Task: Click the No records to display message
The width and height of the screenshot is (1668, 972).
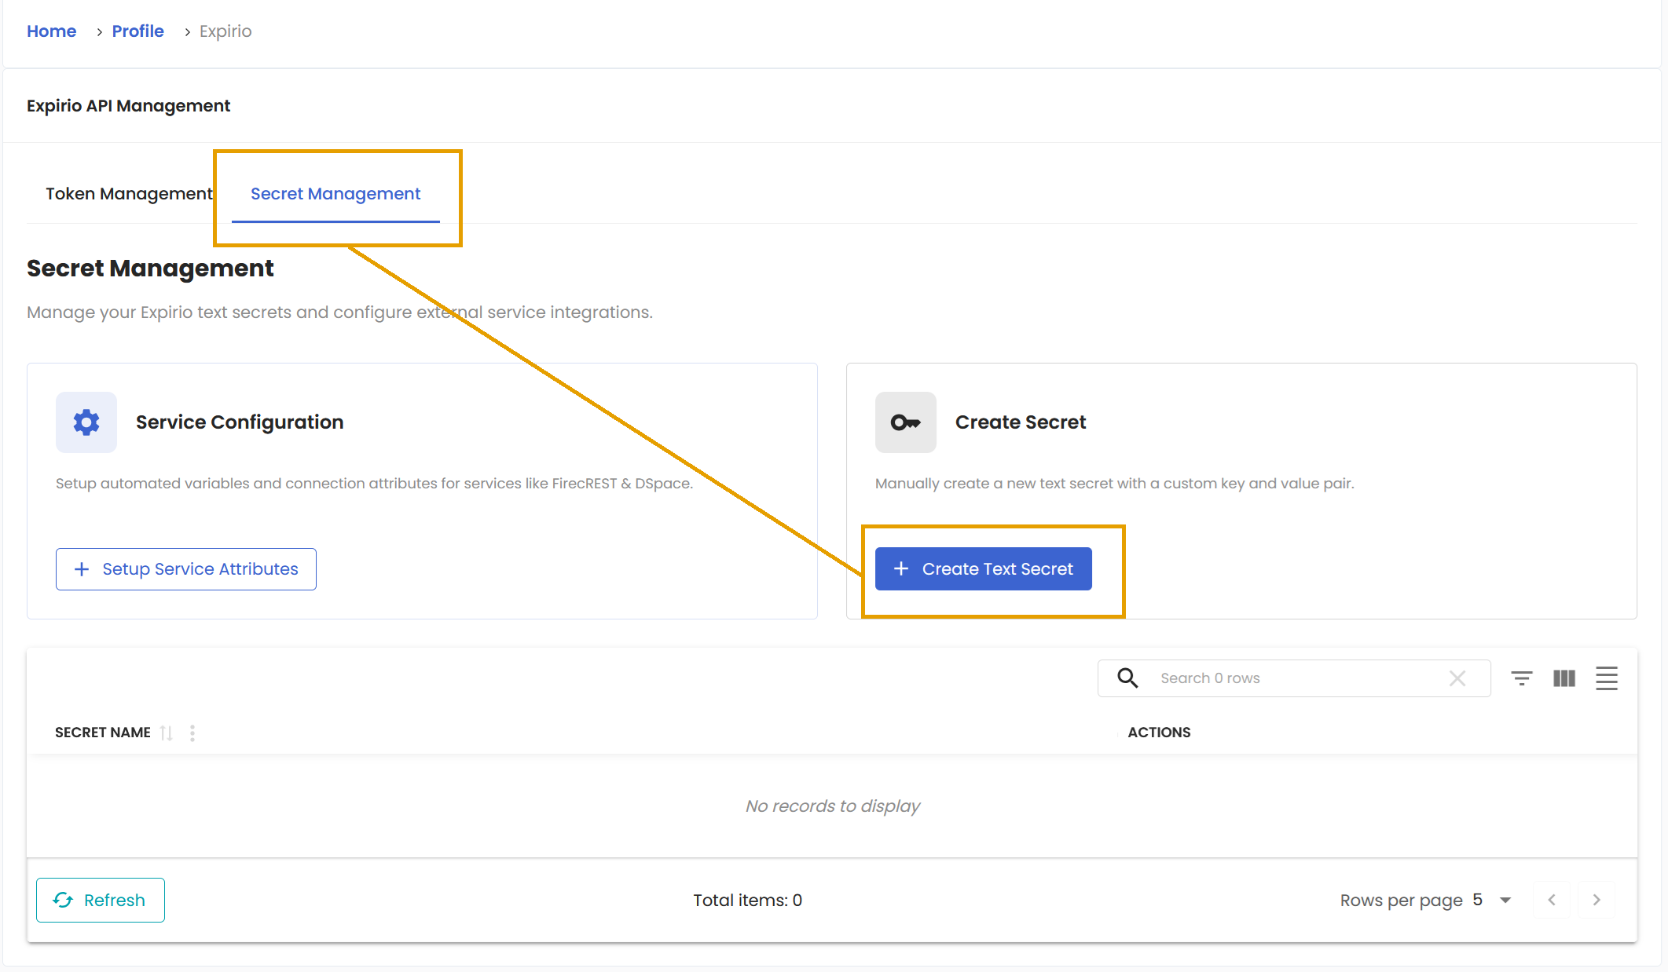Action: pyautogui.click(x=833, y=806)
